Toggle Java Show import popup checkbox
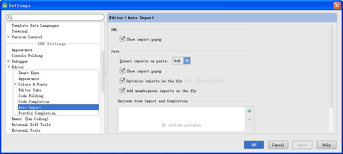This screenshot has height=154, width=343. pos(122,71)
